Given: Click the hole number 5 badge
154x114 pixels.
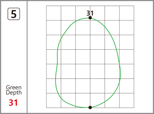Looking at the screenshot, I should (14, 14).
